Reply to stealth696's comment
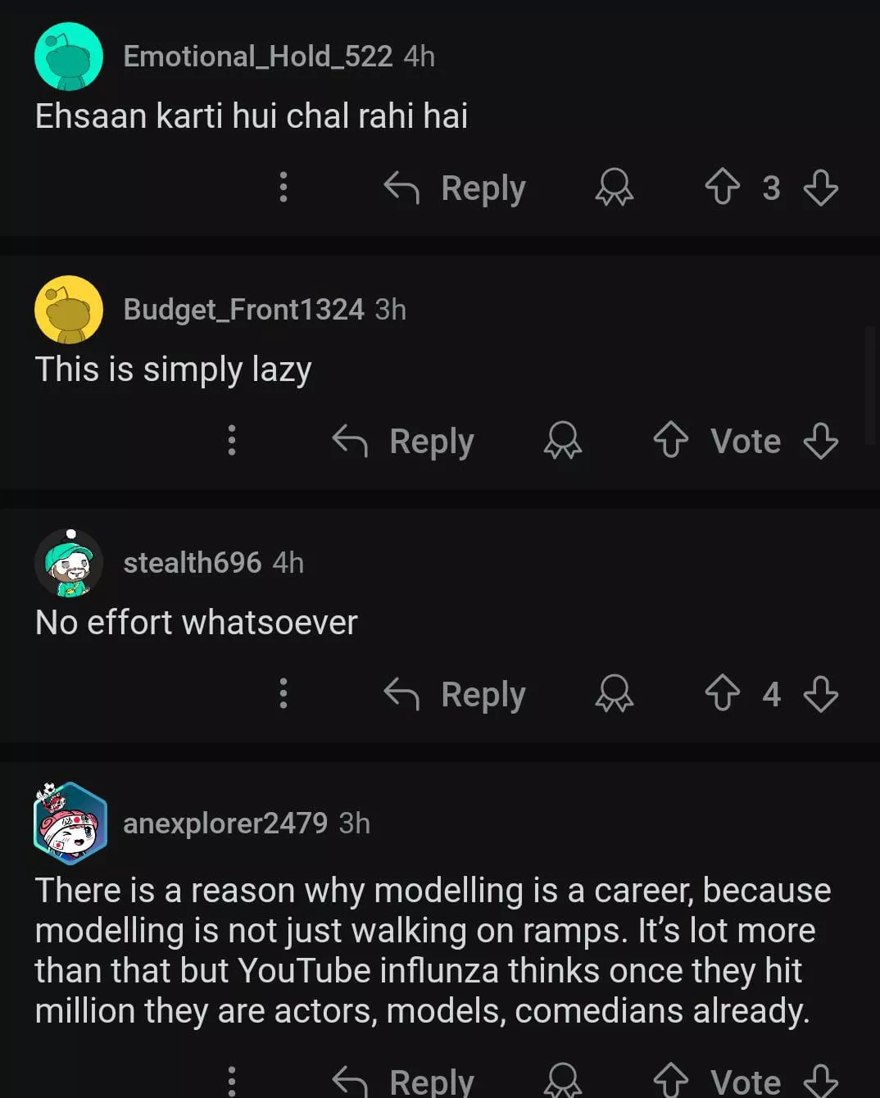Image resolution: width=880 pixels, height=1098 pixels. pyautogui.click(x=456, y=693)
